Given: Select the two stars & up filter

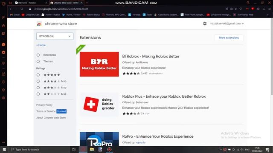Looking at the screenshot, I should [38, 94].
